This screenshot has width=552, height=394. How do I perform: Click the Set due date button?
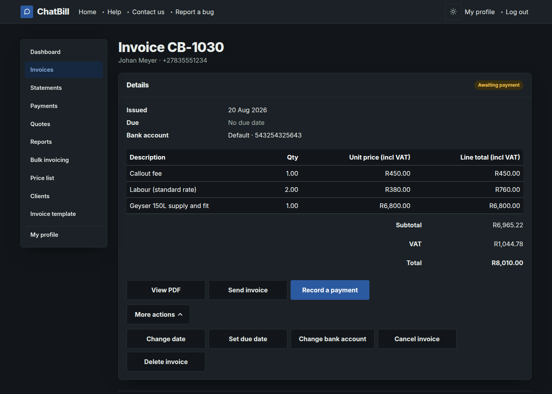pos(248,339)
